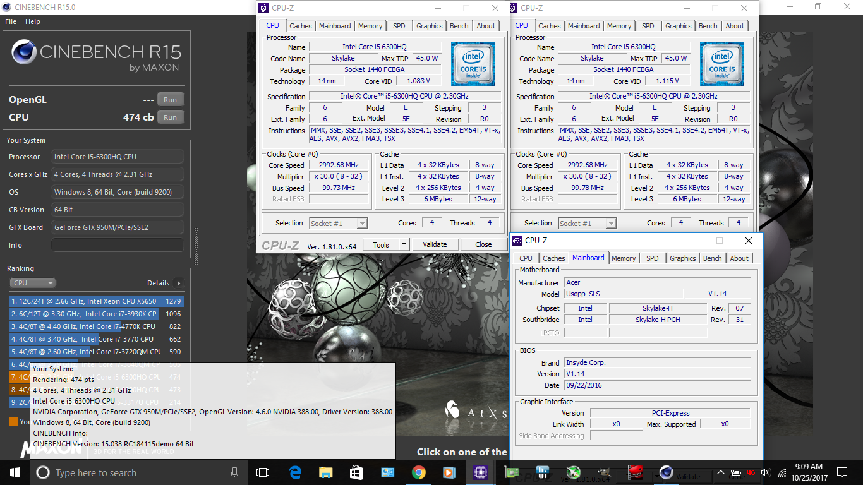
Task: Switch to CPU-Z purple chip taskbar icon
Action: click(x=480, y=472)
